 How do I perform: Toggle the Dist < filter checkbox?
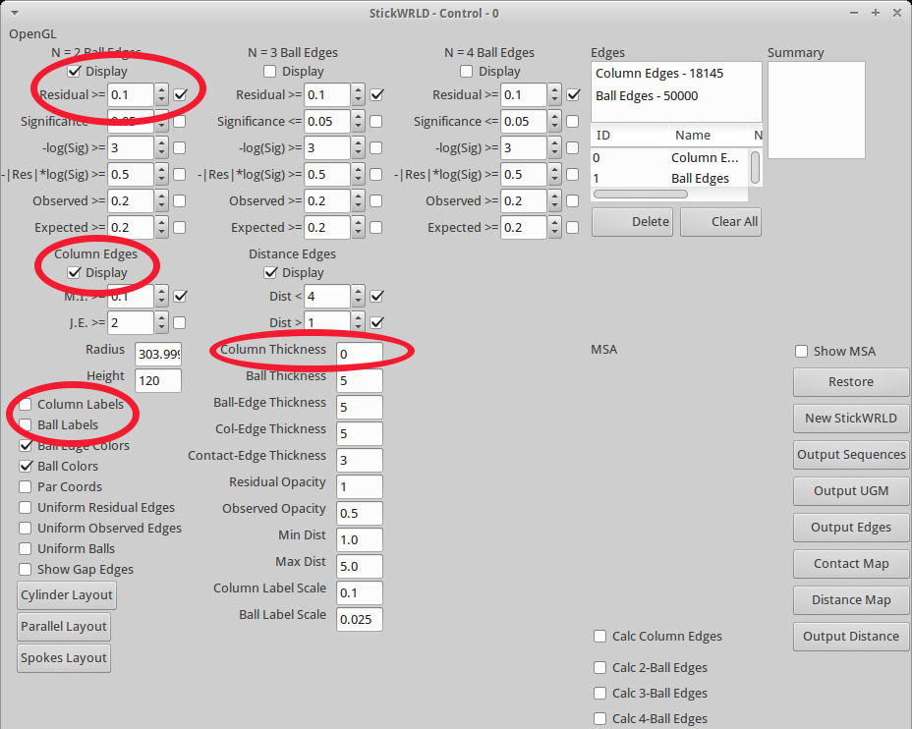tap(377, 297)
